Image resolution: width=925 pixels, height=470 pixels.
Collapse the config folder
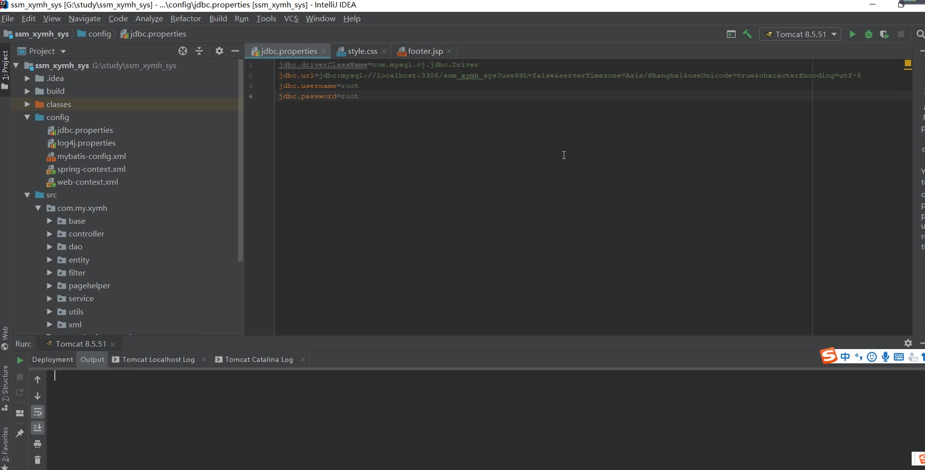[27, 117]
